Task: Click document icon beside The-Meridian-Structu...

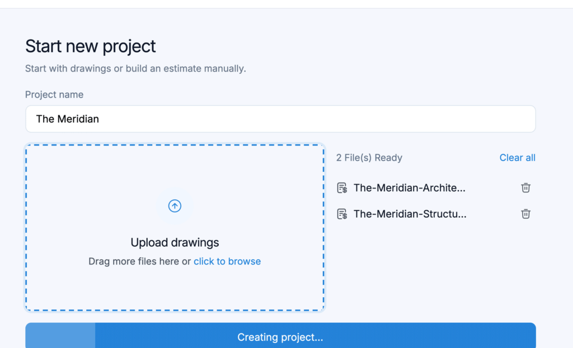Action: (x=342, y=214)
